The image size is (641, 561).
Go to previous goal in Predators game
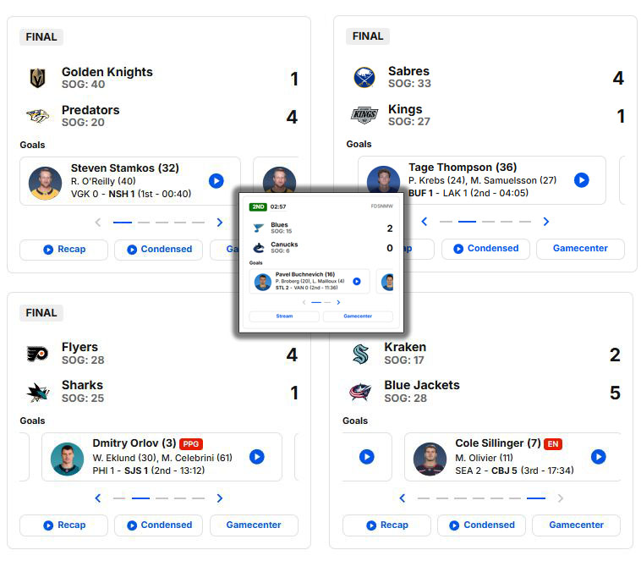pyautogui.click(x=98, y=223)
